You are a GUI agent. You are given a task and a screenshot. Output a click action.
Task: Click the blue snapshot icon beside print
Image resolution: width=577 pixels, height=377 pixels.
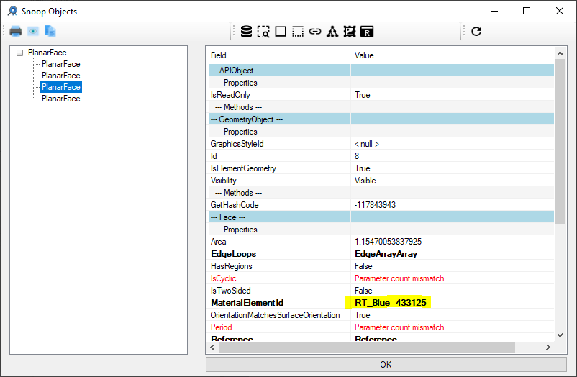pyautogui.click(x=33, y=31)
